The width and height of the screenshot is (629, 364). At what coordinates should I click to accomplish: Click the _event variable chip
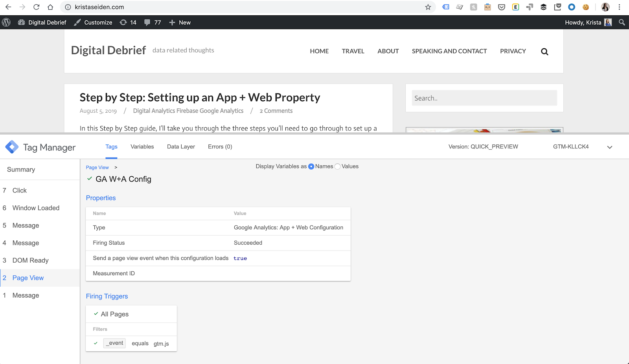tap(114, 343)
